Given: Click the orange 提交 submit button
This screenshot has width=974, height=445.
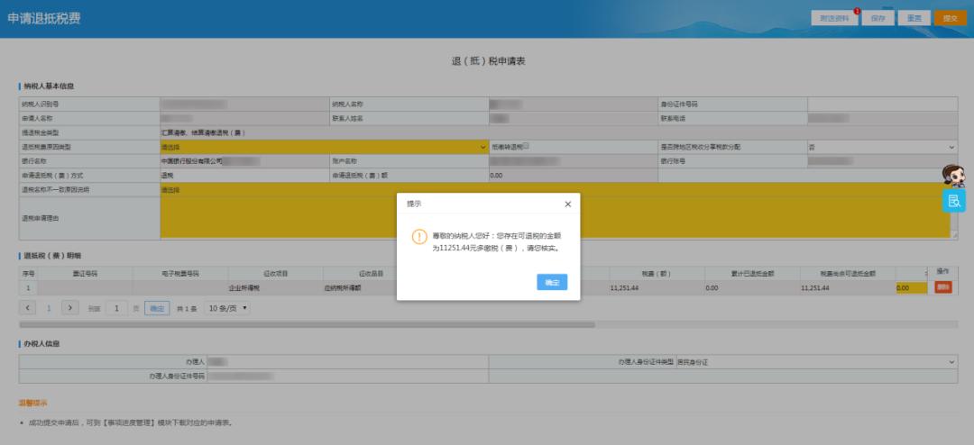Looking at the screenshot, I should 951,19.
